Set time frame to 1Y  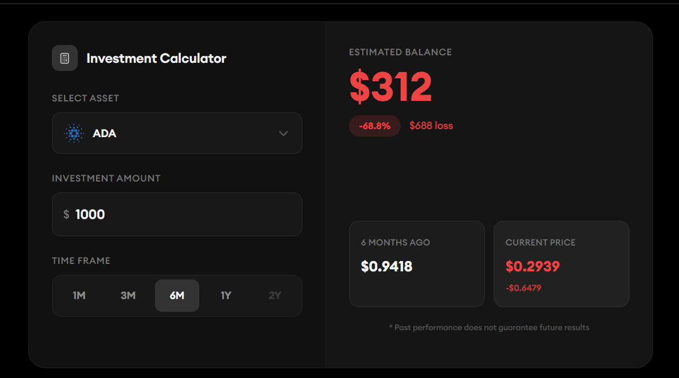point(226,296)
